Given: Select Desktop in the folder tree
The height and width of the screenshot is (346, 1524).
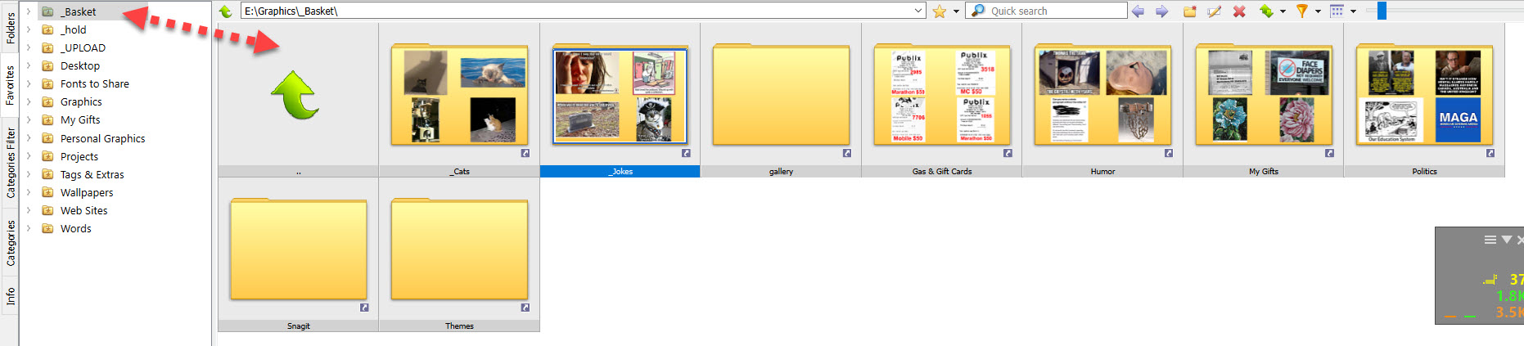Looking at the screenshot, I should (80, 65).
